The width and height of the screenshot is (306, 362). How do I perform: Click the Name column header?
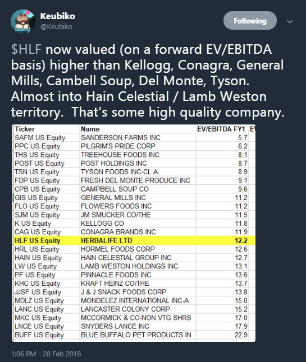[90, 129]
